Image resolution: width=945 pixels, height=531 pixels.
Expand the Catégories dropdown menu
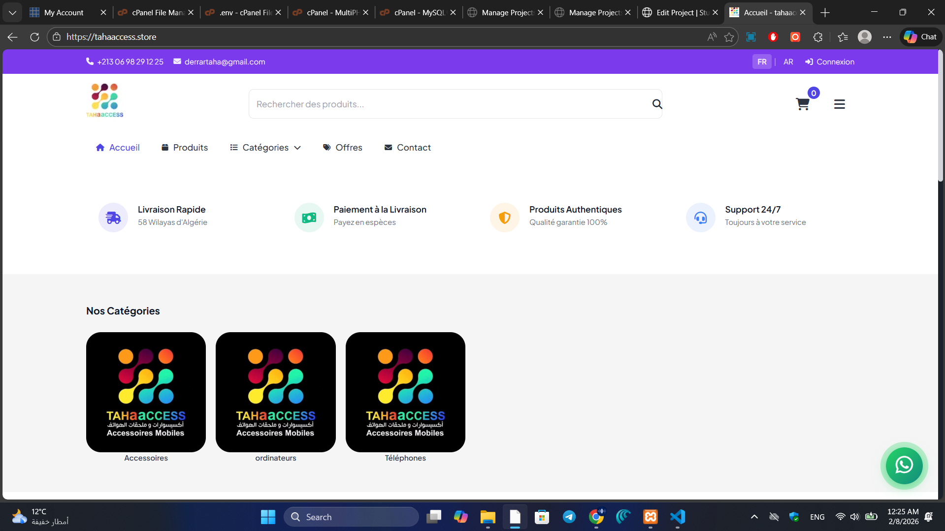[x=265, y=147]
